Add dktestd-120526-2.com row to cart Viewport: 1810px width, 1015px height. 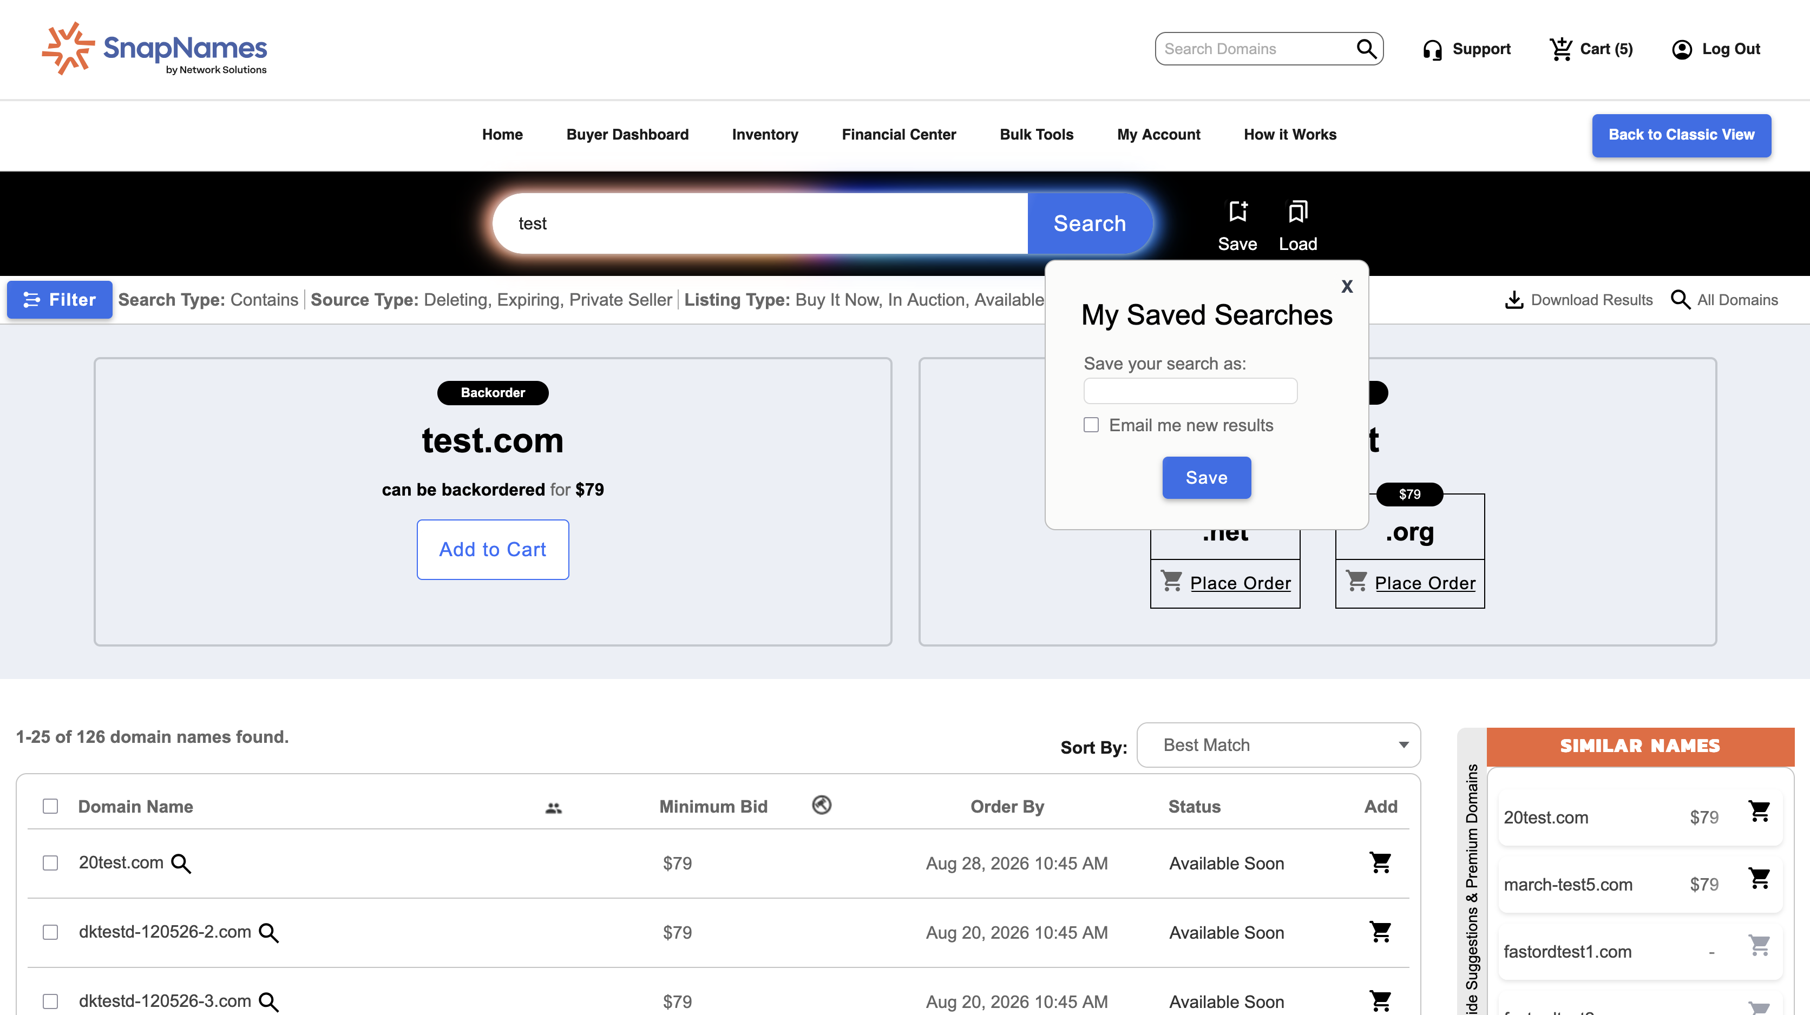(1381, 932)
